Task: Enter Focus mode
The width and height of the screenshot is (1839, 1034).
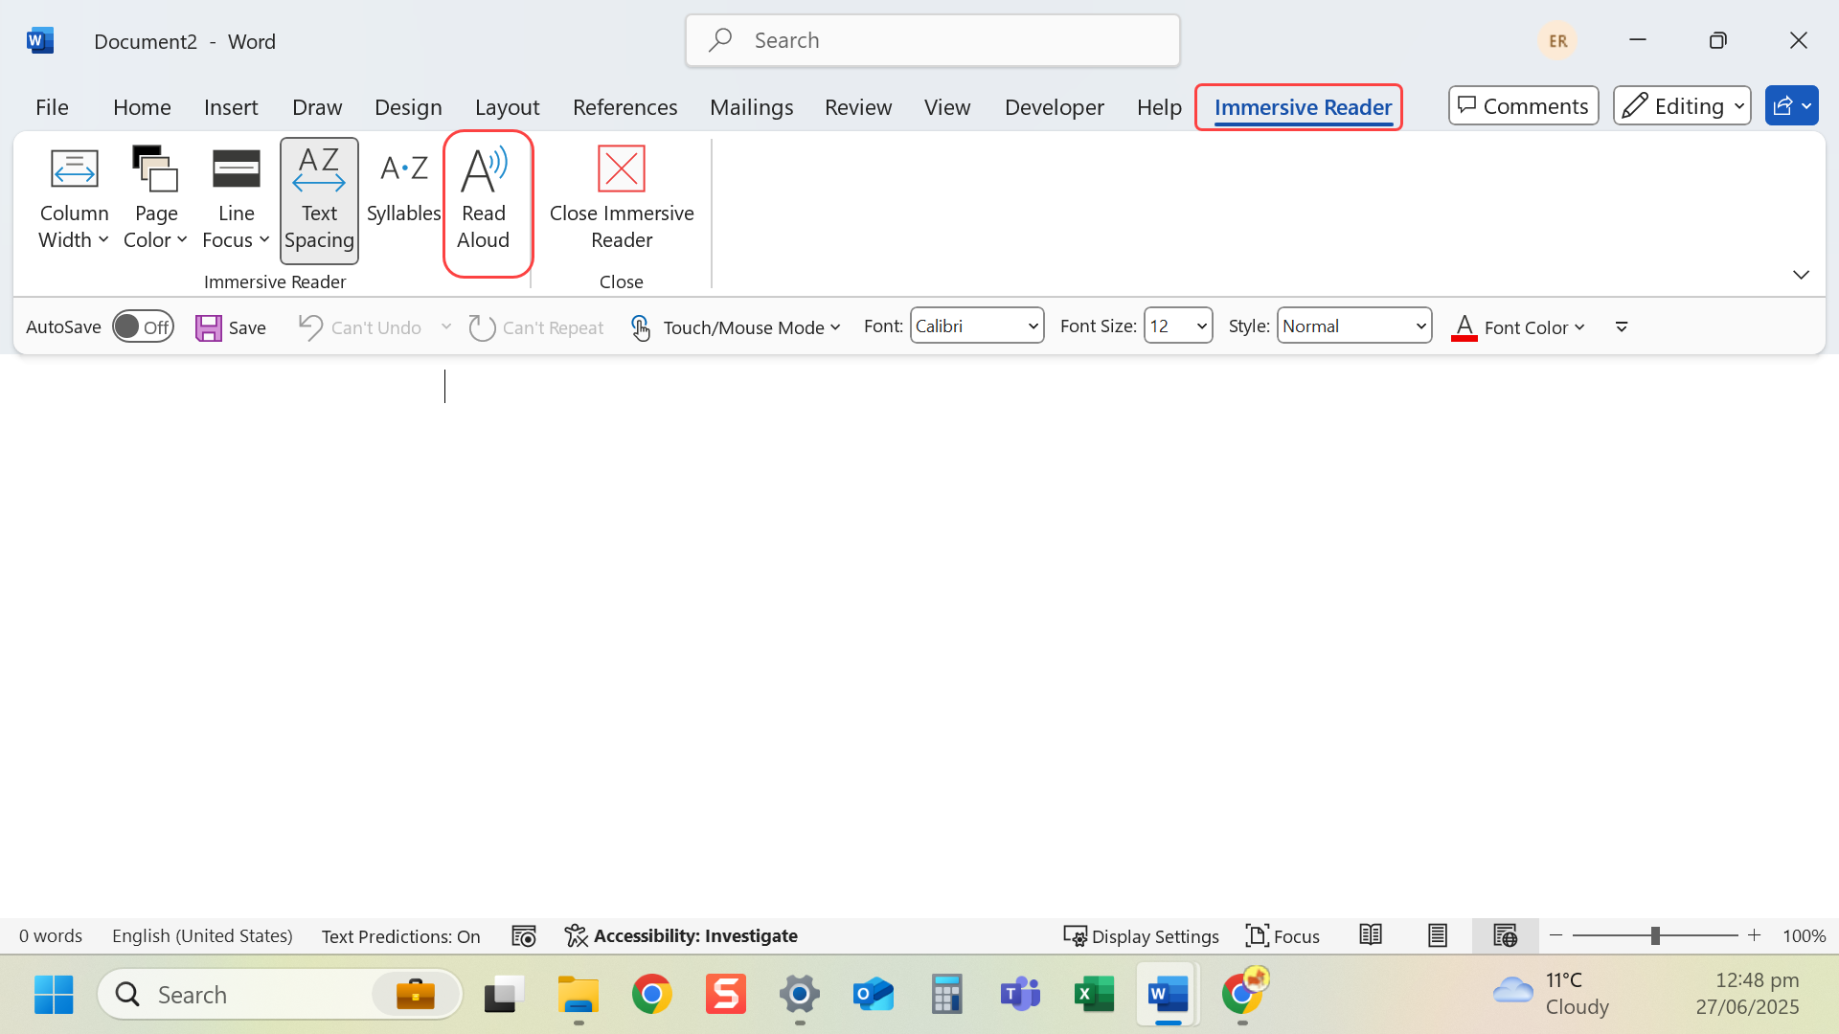Action: [x=1283, y=935]
